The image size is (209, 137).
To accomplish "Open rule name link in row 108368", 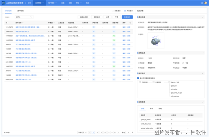I will pos(26,53).
